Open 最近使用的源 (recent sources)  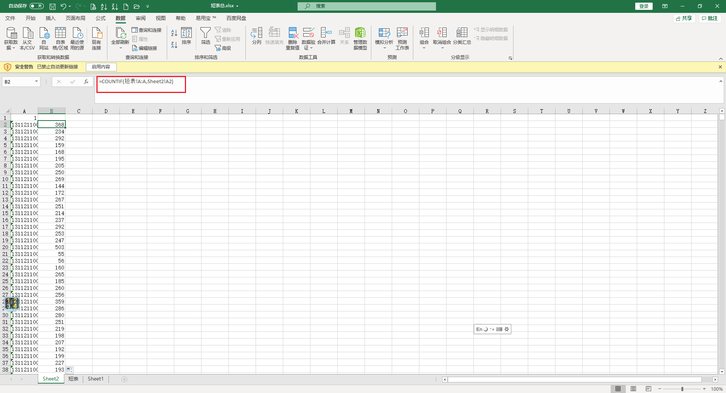click(x=77, y=39)
